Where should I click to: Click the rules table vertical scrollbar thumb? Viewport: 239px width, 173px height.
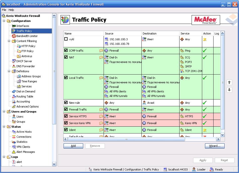223,82
